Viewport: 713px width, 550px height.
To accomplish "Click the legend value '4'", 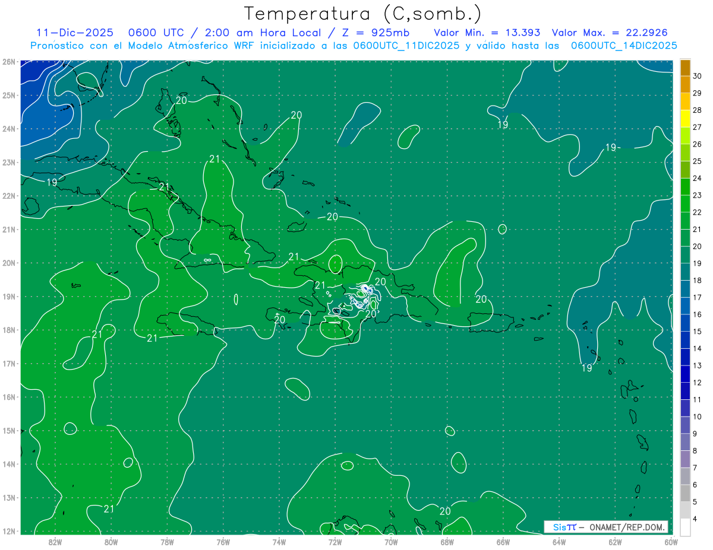I will [x=695, y=519].
